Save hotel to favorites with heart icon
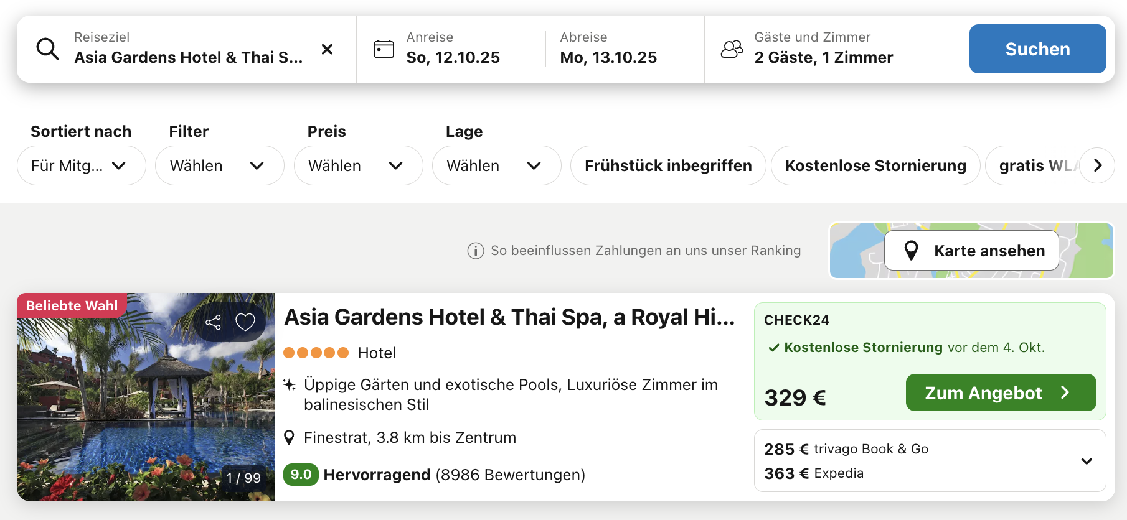Screen dimensions: 1127x520 click(x=245, y=322)
